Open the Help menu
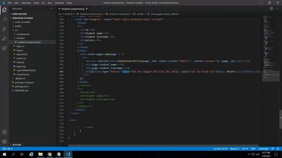 69,3
